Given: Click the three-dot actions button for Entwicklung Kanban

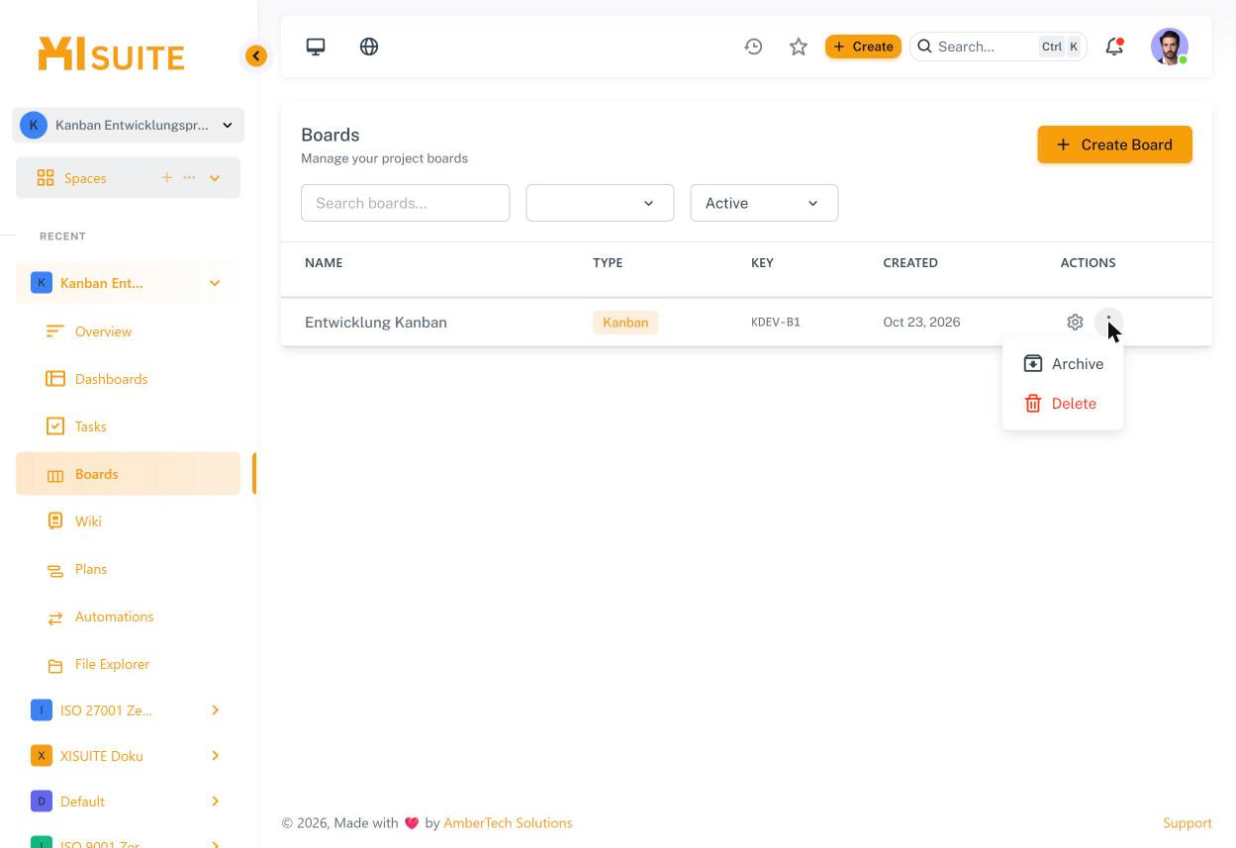Looking at the screenshot, I should click(1108, 322).
